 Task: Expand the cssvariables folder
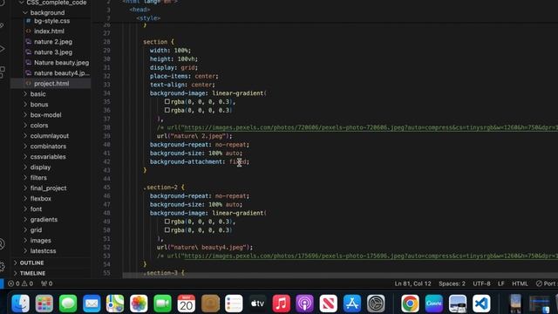[x=48, y=157]
